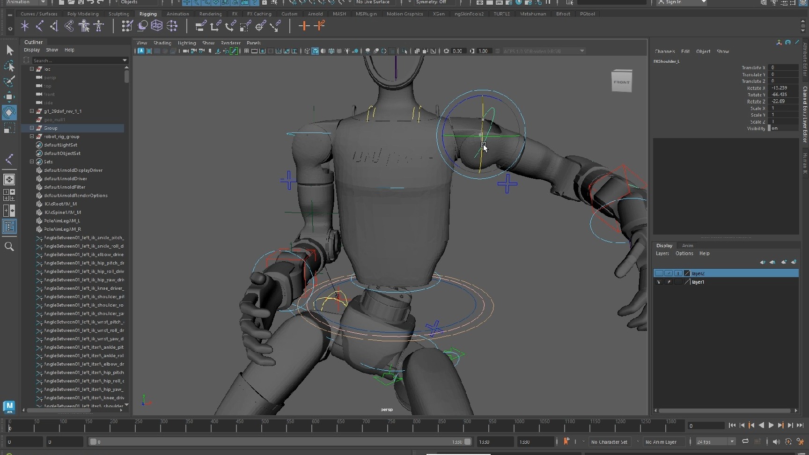Collapse the robot_rig_group node
Screen dimensions: 809x455
32,137
